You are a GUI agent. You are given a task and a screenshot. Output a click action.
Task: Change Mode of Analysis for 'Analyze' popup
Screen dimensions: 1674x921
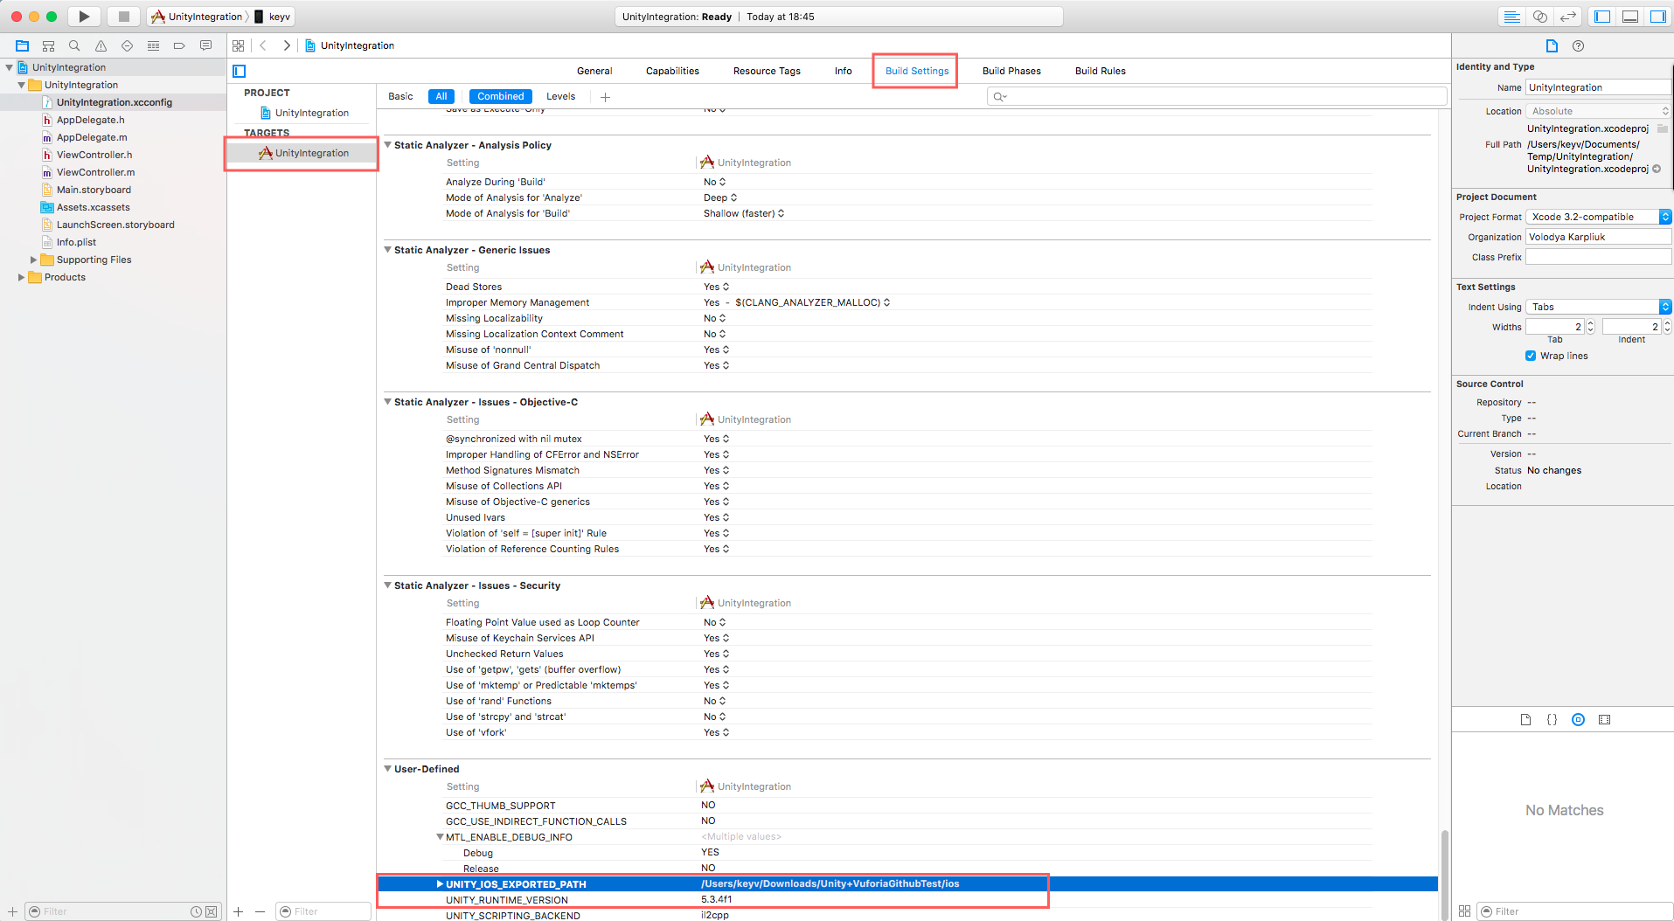tap(720, 197)
